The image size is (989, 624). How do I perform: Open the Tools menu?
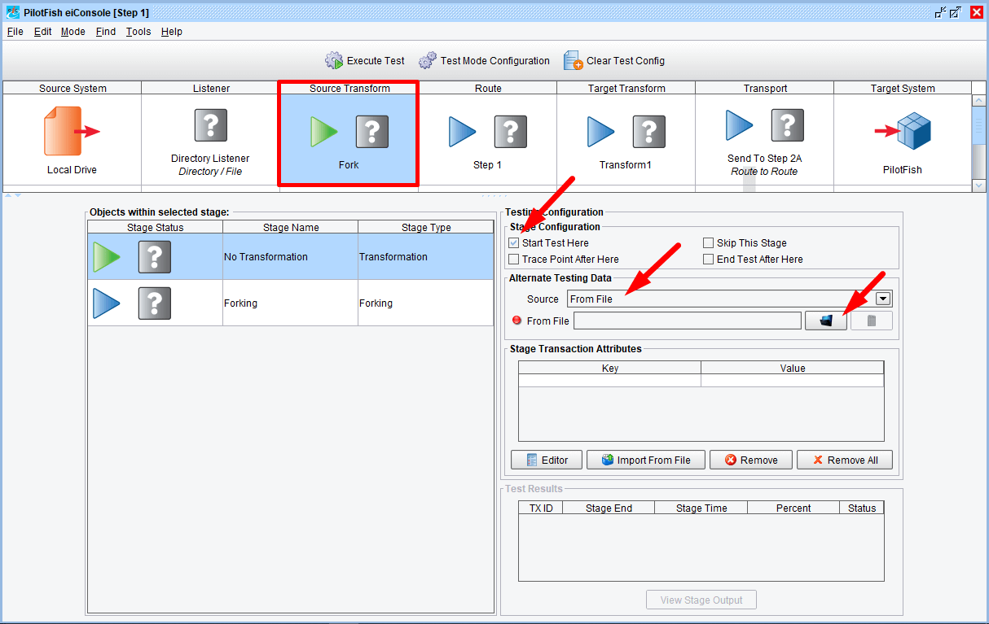pyautogui.click(x=138, y=32)
